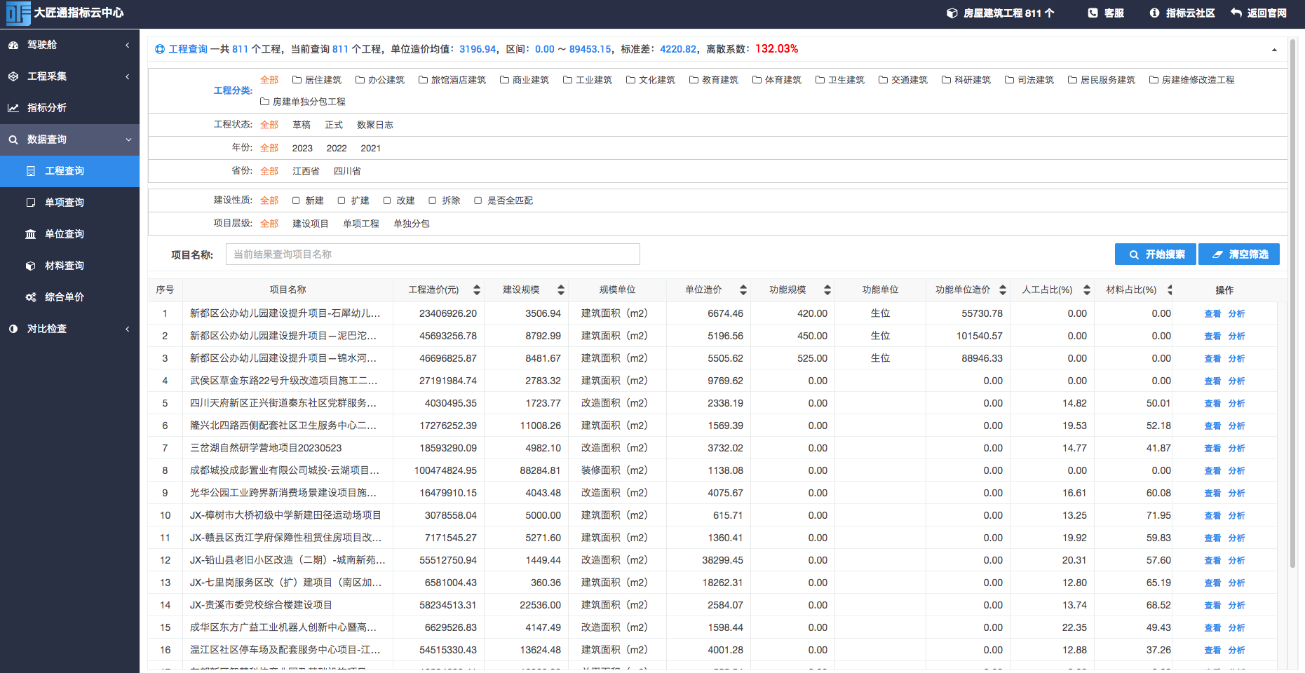
Task: Click the 项目名称 search input field
Action: (x=433, y=254)
